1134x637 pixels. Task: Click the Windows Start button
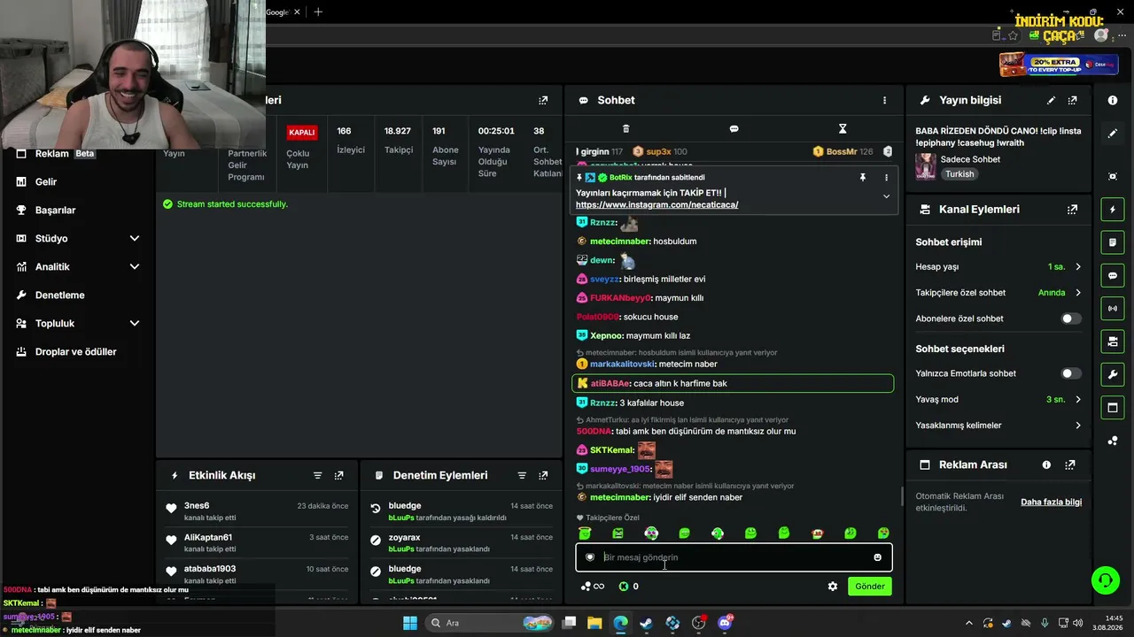[410, 623]
